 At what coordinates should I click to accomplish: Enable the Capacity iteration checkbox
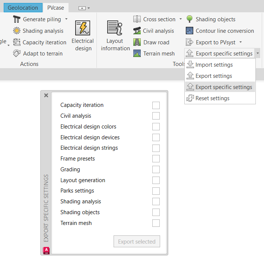click(156, 105)
